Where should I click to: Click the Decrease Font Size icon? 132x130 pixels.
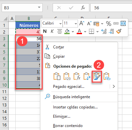(89, 23)
